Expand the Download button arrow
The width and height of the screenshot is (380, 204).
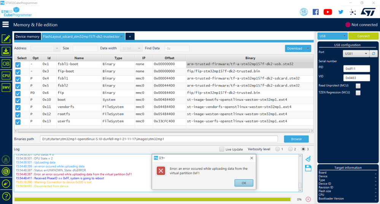[308, 48]
